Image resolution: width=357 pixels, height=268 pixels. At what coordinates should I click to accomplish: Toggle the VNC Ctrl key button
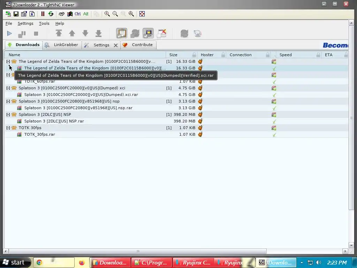[x=77, y=14]
